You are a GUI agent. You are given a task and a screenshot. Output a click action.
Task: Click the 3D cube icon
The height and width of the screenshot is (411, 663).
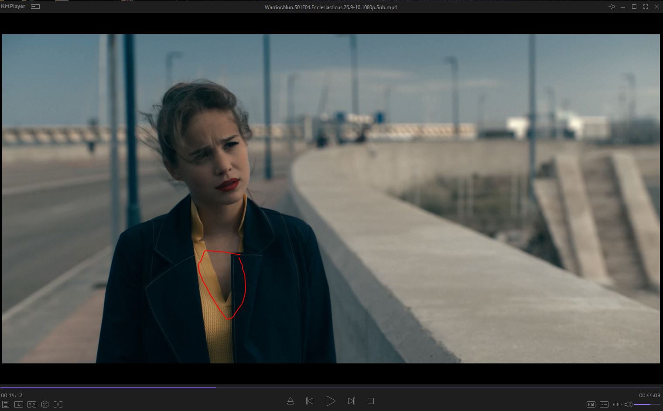44,404
